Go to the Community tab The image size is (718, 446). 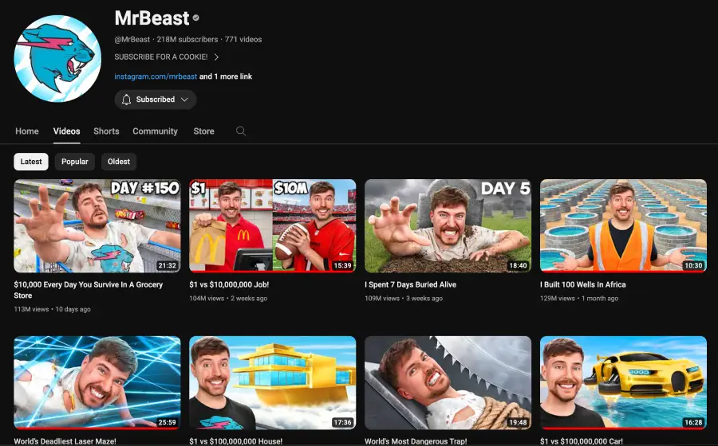tap(156, 131)
